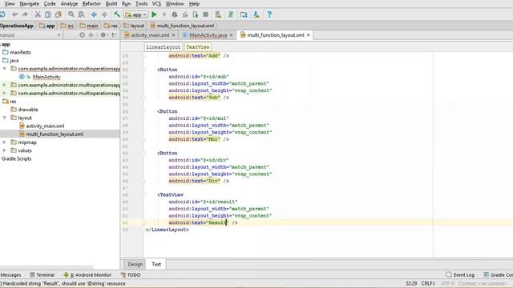Expand the mipmap folder

(5, 142)
